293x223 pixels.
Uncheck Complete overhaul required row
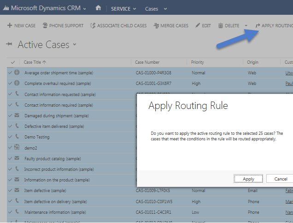click(x=10, y=83)
